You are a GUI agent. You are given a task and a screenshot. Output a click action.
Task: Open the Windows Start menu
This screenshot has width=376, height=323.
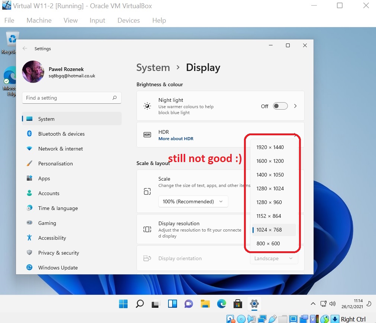point(123,304)
